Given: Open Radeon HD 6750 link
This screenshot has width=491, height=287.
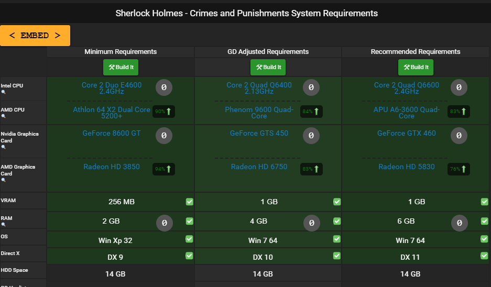Looking at the screenshot, I should [x=259, y=167].
